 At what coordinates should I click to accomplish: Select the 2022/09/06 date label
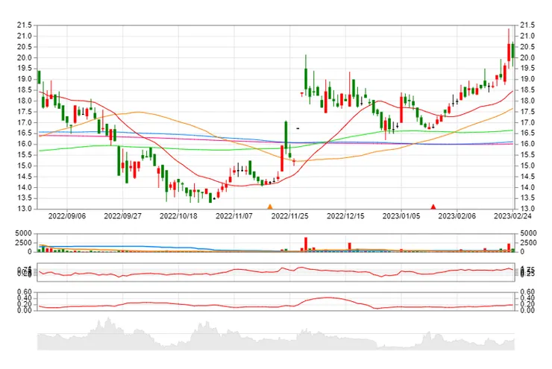67,216
